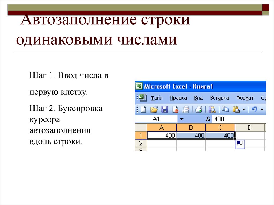274x205 pixels.
Task: Click empty cell B2
Action: tap(191, 143)
